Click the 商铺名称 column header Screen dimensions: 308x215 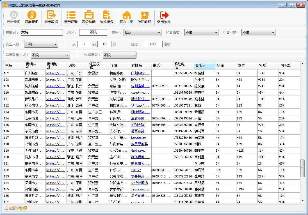[35, 66]
